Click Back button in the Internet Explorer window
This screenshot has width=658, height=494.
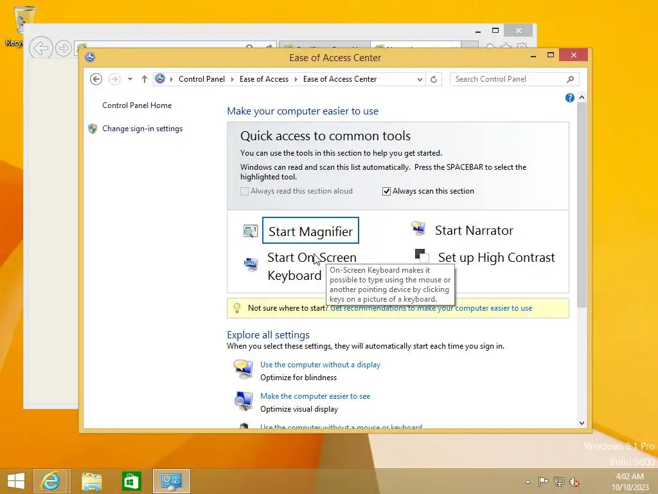[x=41, y=48]
